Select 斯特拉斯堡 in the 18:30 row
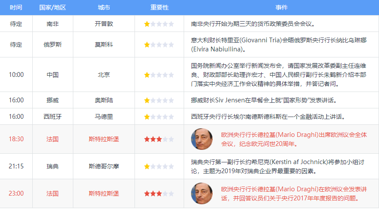 point(103,139)
